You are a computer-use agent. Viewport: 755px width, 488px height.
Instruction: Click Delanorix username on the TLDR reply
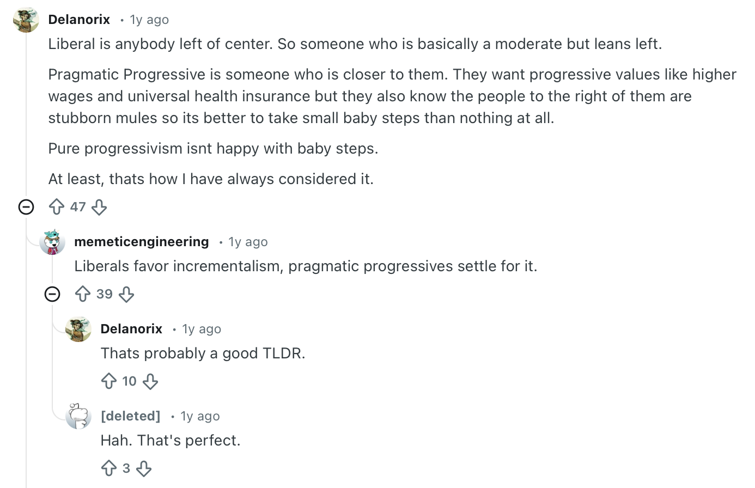pyautogui.click(x=131, y=329)
